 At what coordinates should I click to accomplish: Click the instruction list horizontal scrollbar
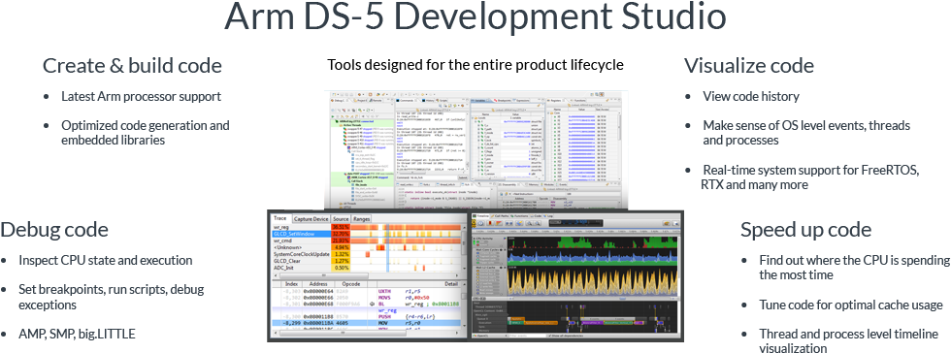click(343, 333)
